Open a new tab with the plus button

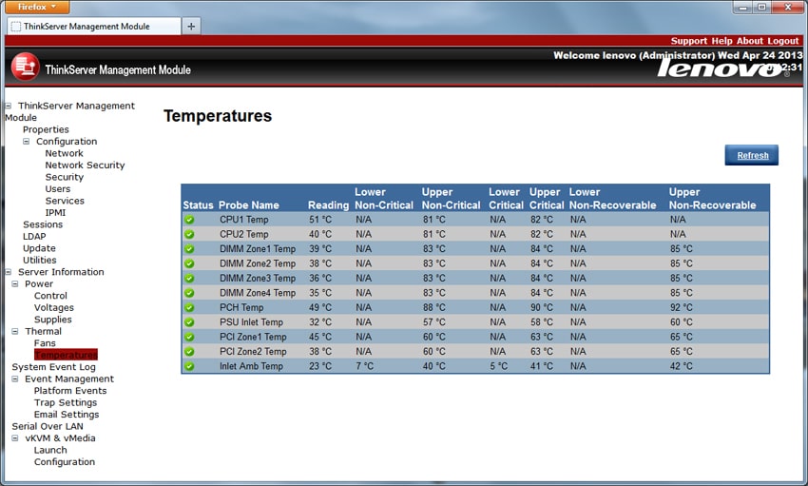tap(191, 26)
